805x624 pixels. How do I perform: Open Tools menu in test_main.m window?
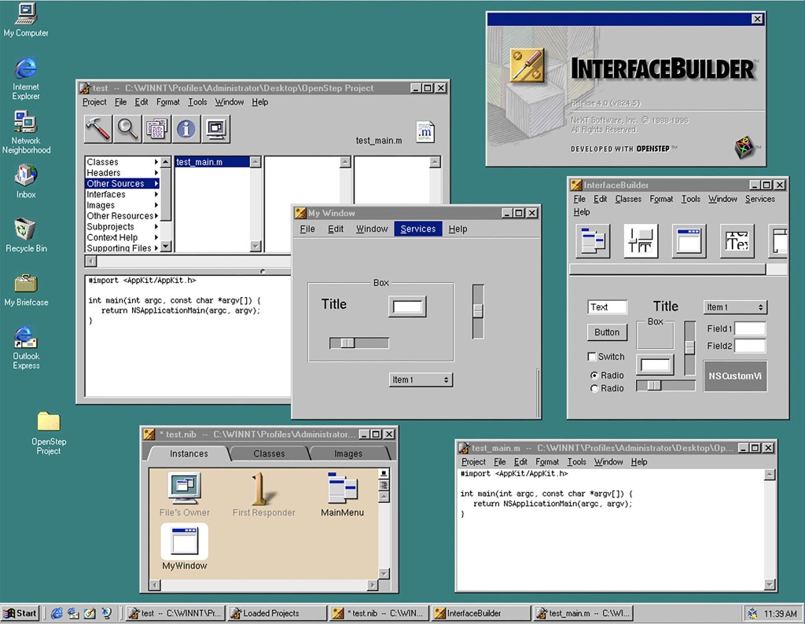pos(576,462)
